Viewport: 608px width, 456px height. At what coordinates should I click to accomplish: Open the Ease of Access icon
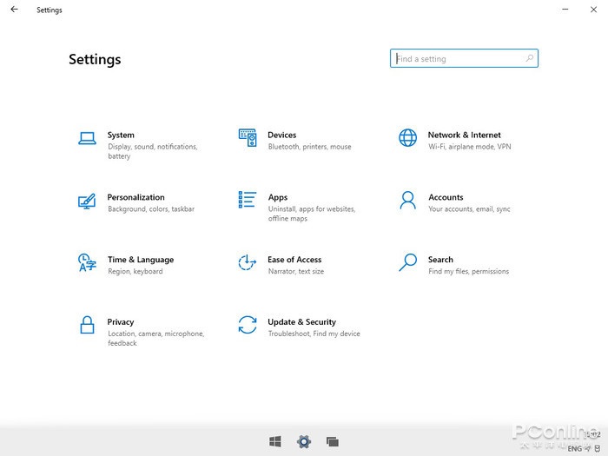248,262
